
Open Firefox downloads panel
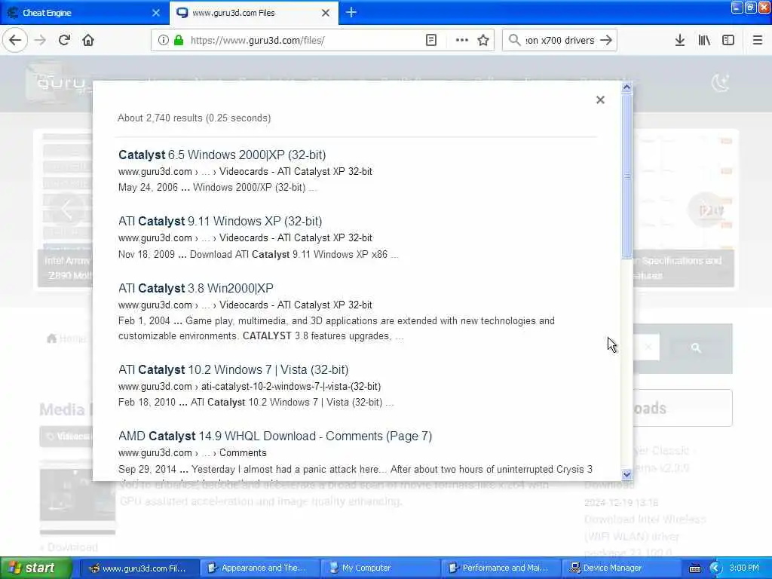tap(680, 41)
